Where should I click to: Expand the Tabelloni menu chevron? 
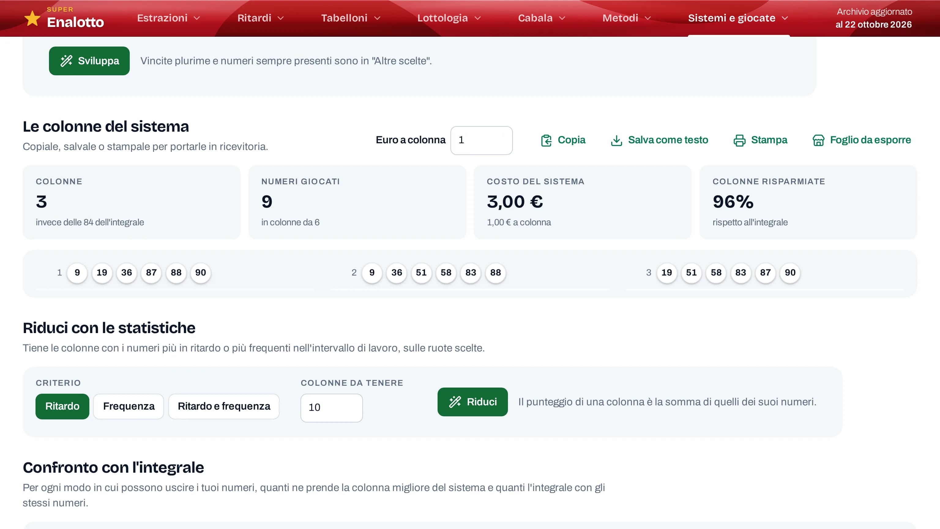(377, 18)
